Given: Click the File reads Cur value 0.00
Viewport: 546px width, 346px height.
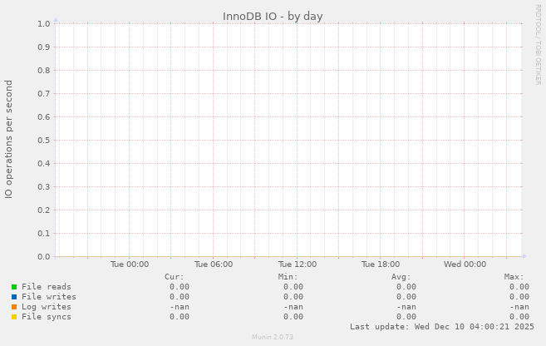Looking at the screenshot, I should coord(180,286).
